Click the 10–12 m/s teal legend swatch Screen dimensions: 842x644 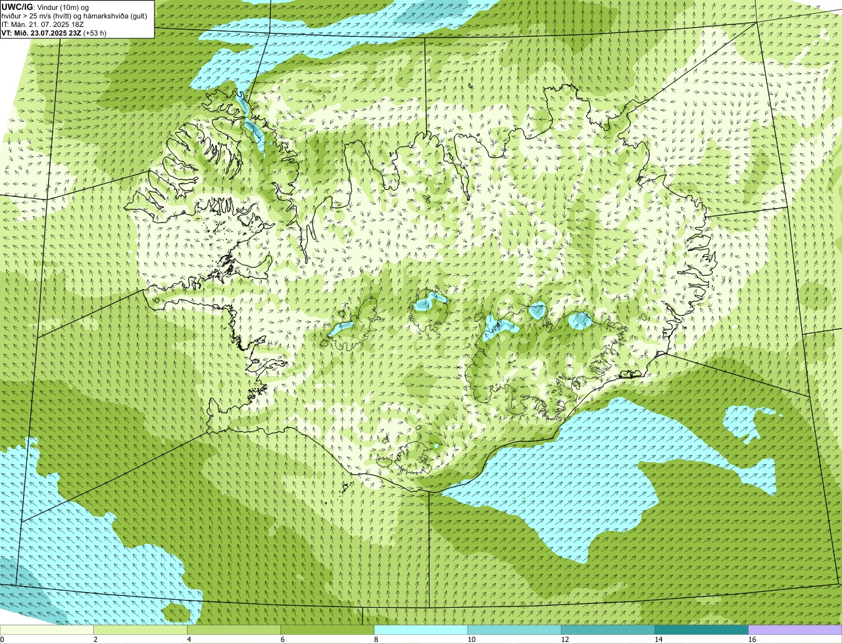click(x=514, y=630)
